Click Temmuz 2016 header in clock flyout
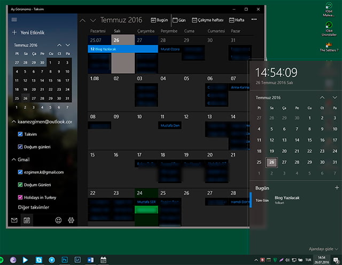342x265 pixels. [x=268, y=97]
